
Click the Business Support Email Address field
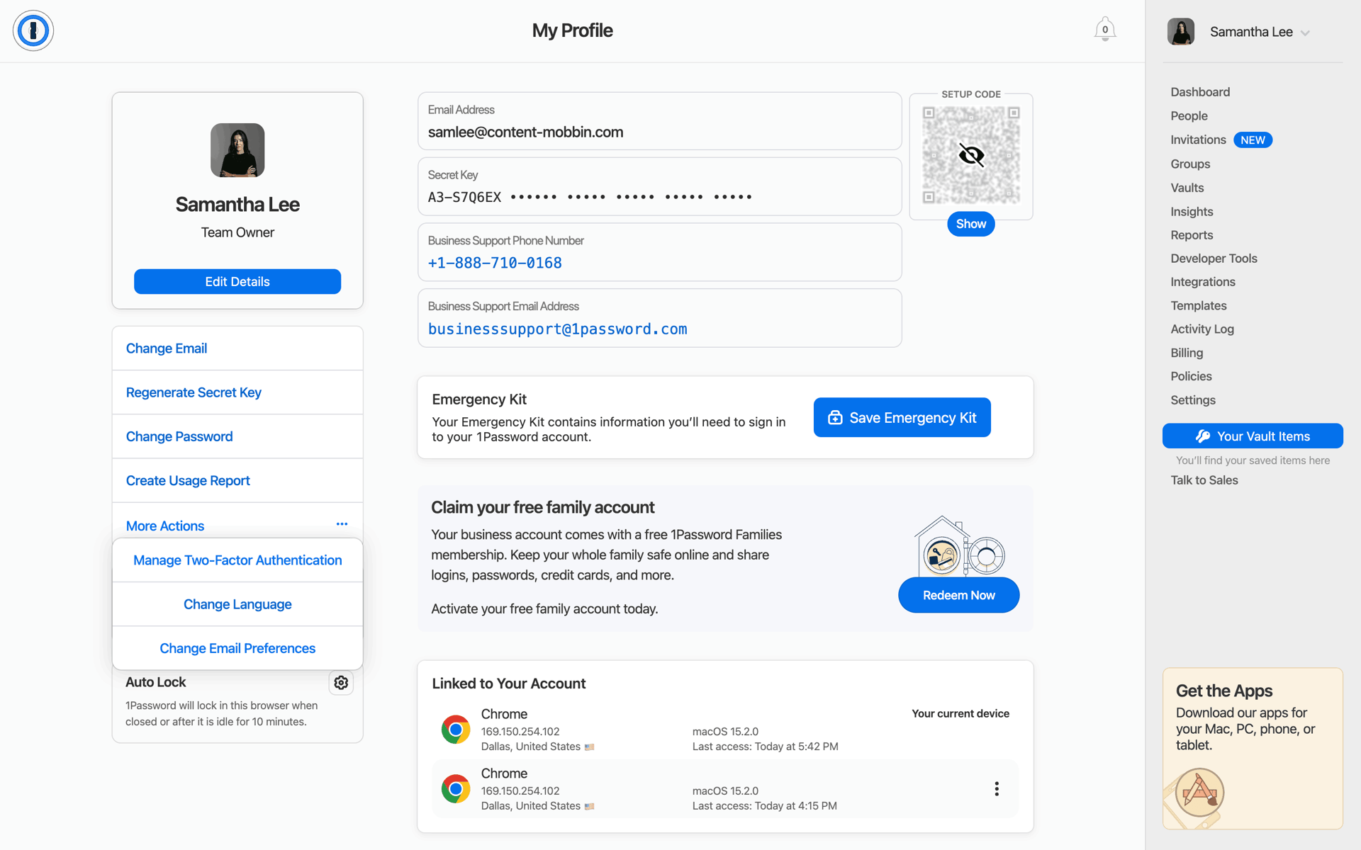pos(659,318)
